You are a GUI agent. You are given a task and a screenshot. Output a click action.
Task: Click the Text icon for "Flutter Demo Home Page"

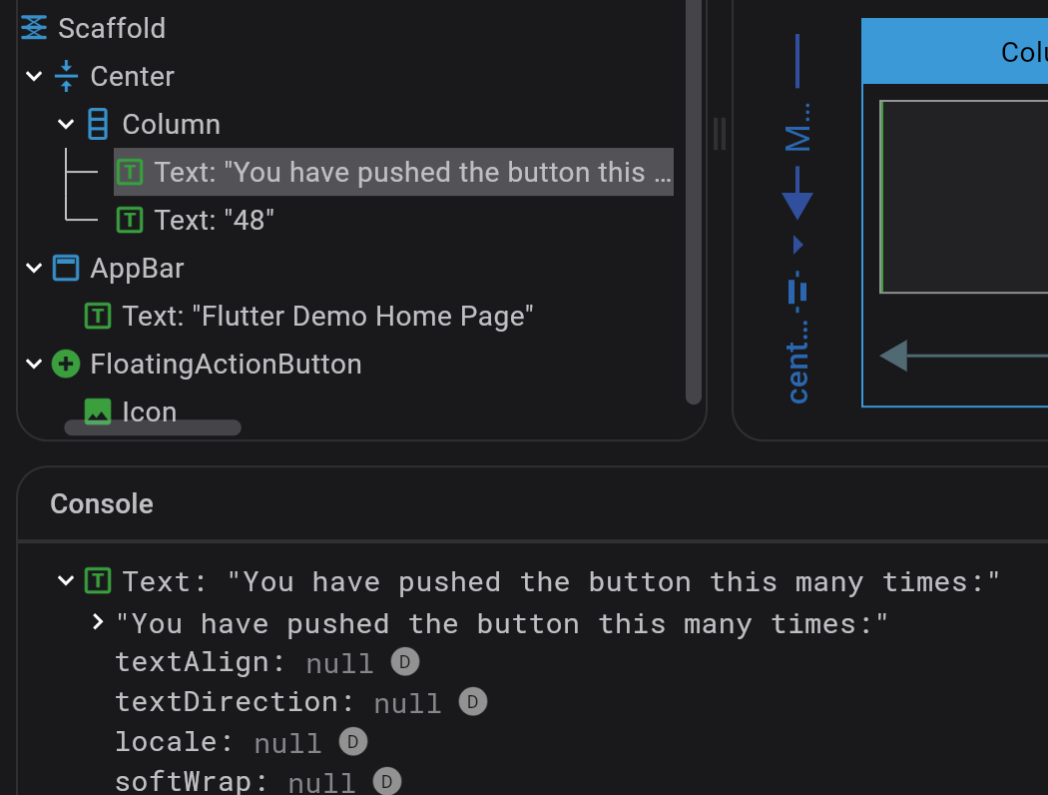97,316
